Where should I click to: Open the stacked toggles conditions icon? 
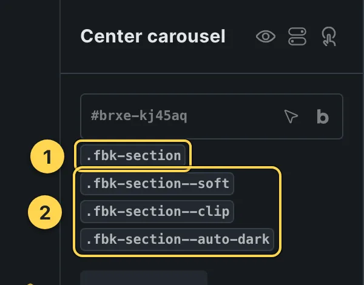click(x=297, y=36)
